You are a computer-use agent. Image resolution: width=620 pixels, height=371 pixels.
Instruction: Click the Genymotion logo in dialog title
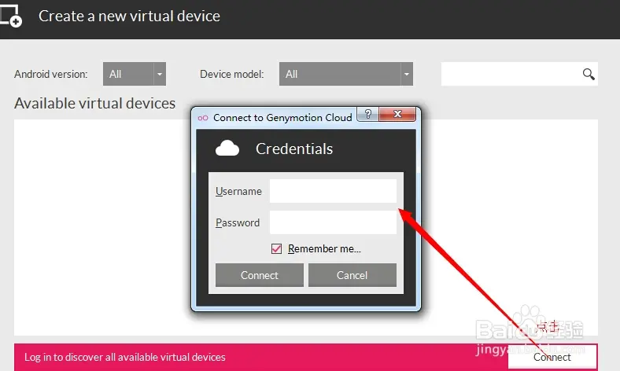click(203, 118)
